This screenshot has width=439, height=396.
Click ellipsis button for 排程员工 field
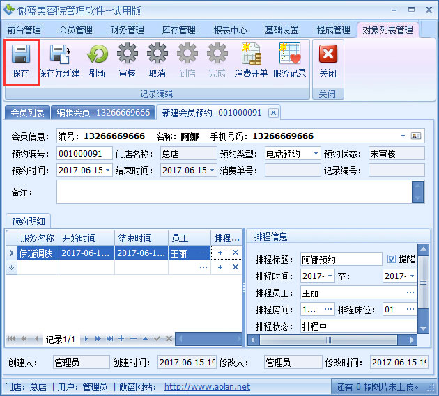(x=410, y=293)
